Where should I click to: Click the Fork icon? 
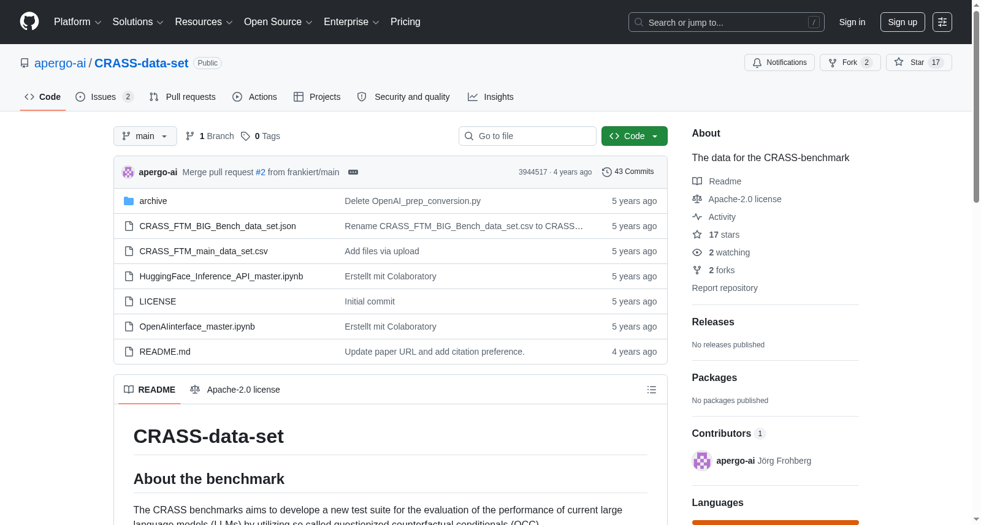[x=833, y=62]
